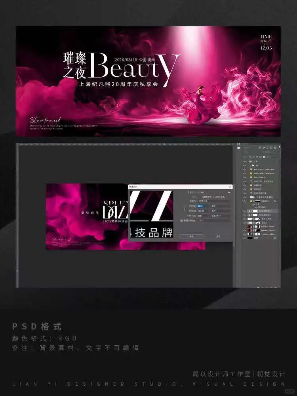The width and height of the screenshot is (297, 396).
Task: Close the Image Size dialog
Action: pos(230,187)
